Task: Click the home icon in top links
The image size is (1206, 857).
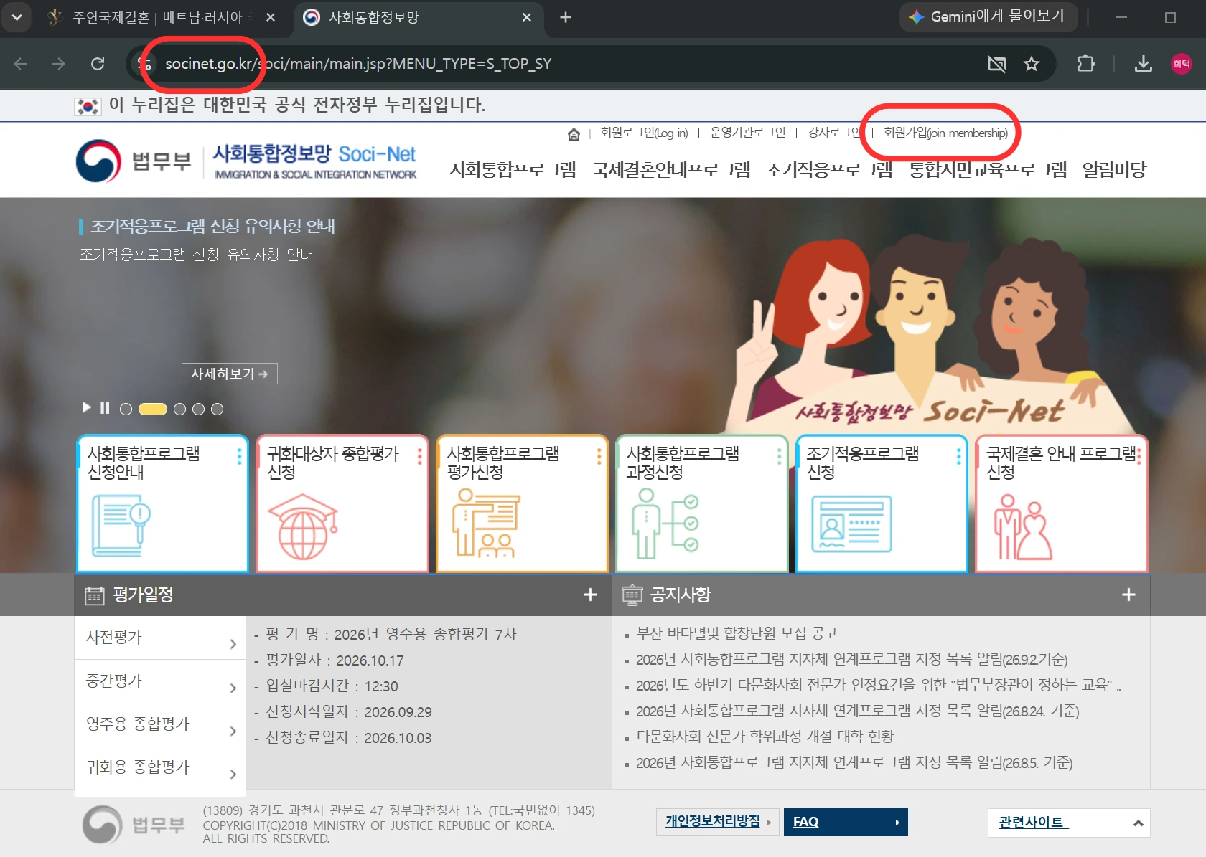Action: point(574,134)
